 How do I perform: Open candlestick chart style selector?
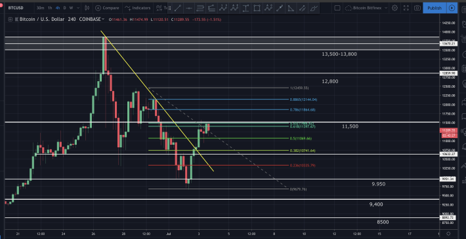pos(87,8)
